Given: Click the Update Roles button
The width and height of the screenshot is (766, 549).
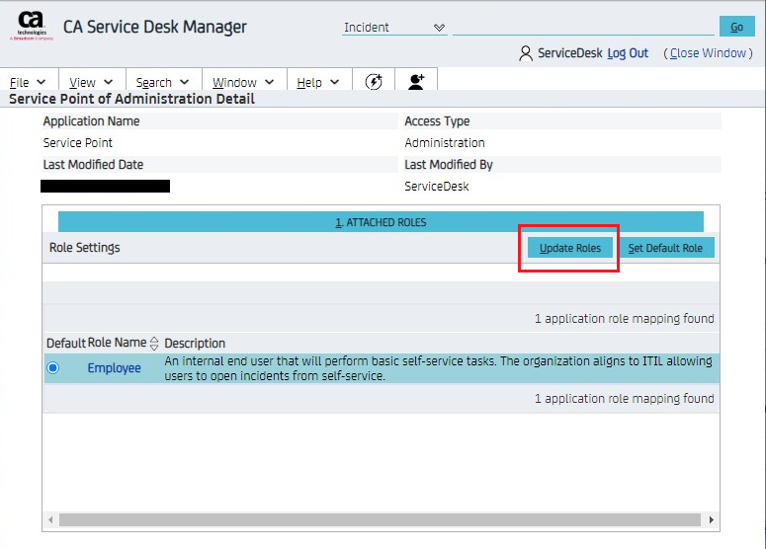Looking at the screenshot, I should click(569, 248).
